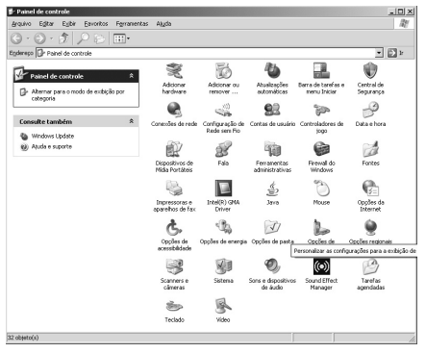Open the Teclado icon
Viewport: 426px width, 353px height.
[174, 306]
